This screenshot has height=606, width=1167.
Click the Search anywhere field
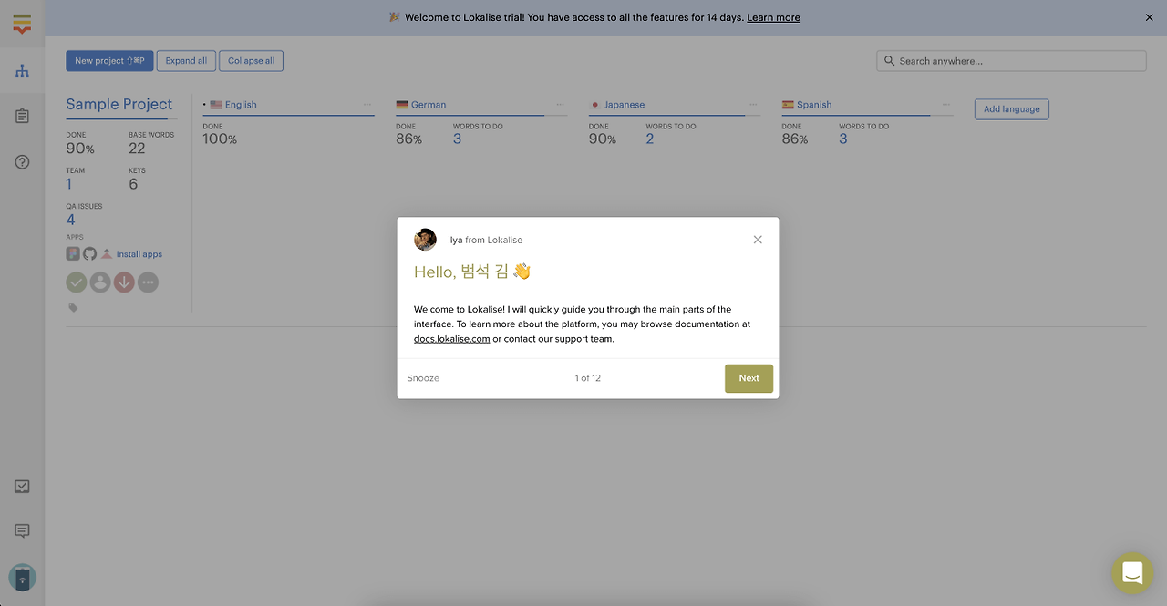[1010, 60]
